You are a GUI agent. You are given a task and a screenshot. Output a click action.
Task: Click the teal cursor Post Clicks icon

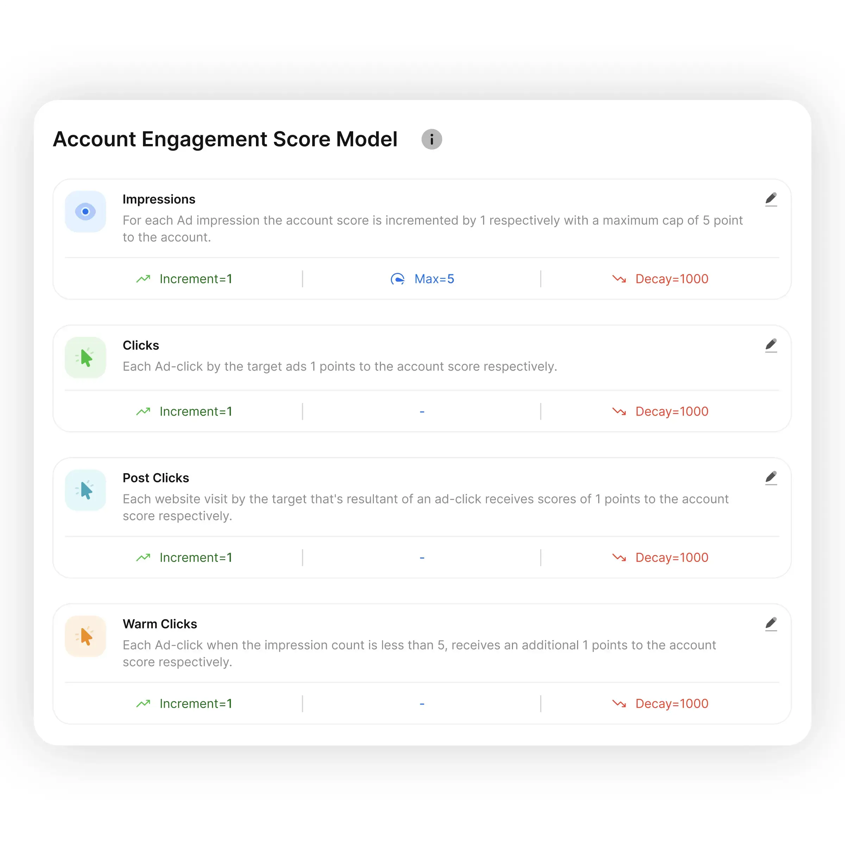tap(85, 490)
